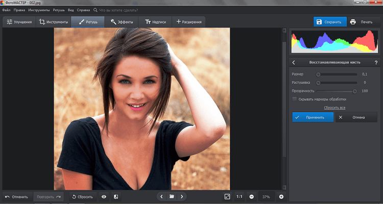
Task: Set zoom to 1:1 scale
Action: click(x=240, y=196)
